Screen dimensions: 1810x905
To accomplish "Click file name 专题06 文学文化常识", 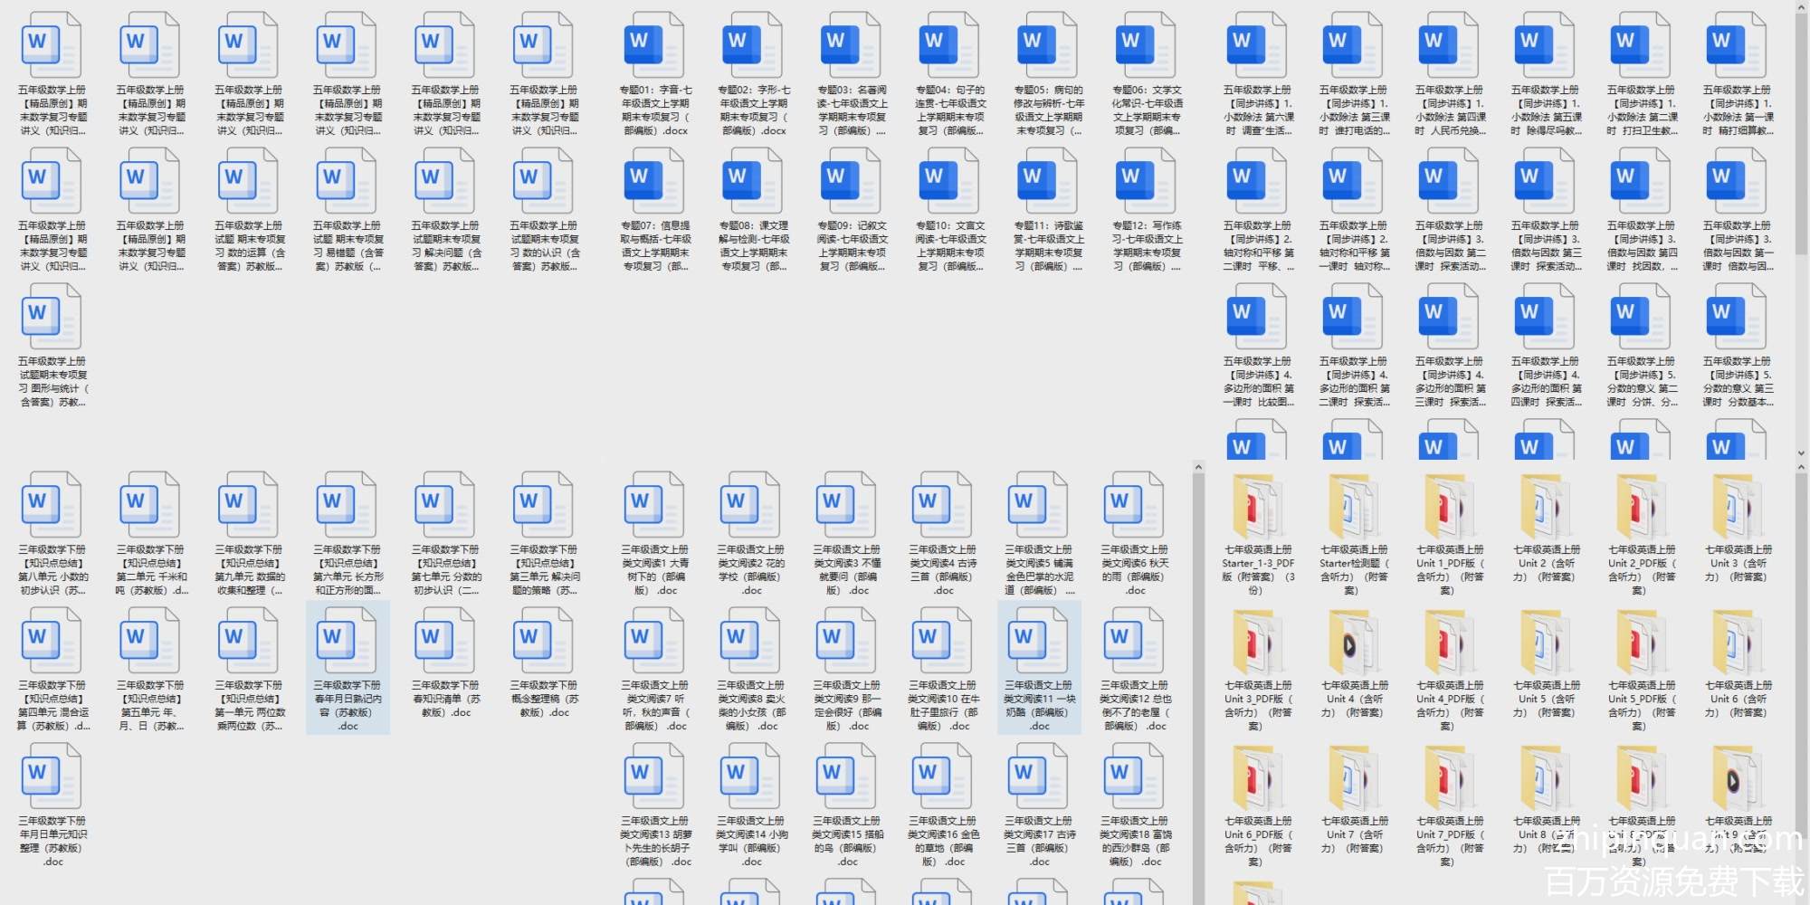I will 1147,110.
